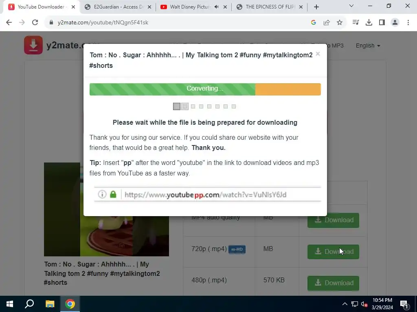Open the notification center icon
The height and width of the screenshot is (312, 417).
pos(404,304)
